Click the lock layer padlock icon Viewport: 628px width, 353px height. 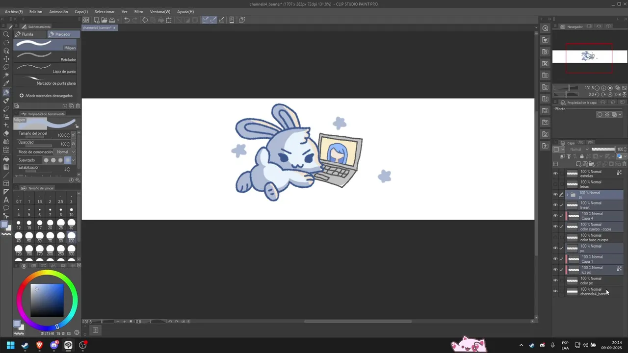pyautogui.click(x=582, y=156)
